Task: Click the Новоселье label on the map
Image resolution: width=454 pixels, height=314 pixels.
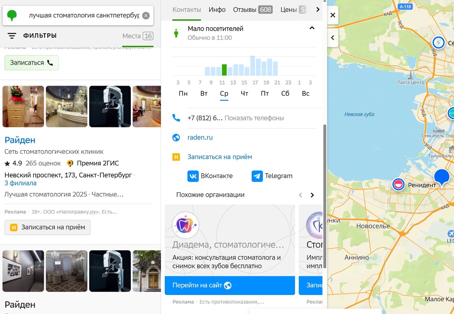Action: (x=373, y=226)
